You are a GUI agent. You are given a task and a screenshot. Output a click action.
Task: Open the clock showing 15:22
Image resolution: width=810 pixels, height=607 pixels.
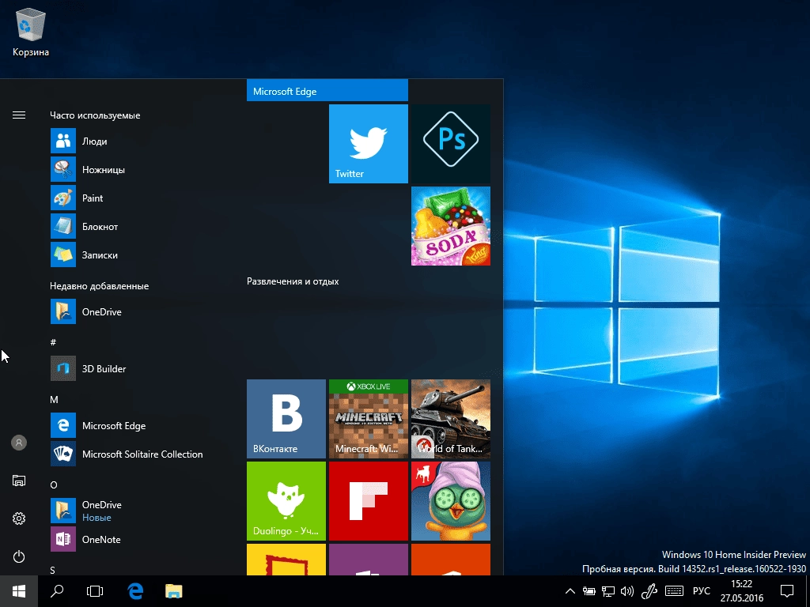tap(742, 591)
